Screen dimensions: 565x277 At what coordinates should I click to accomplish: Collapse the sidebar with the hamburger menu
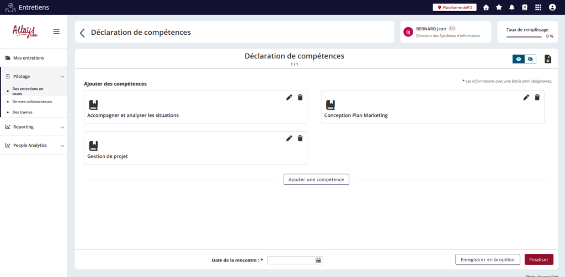click(x=56, y=31)
